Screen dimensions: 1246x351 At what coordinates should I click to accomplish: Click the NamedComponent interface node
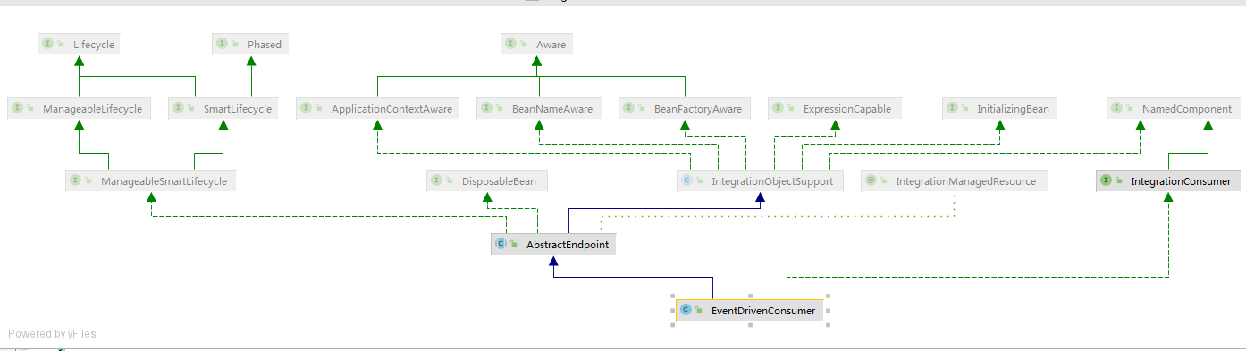tap(1174, 109)
